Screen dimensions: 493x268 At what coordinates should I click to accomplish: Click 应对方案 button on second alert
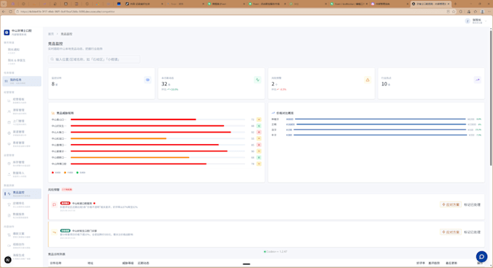pyautogui.click(x=450, y=232)
